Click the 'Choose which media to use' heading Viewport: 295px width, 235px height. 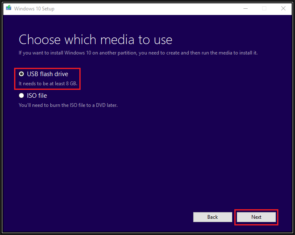pyautogui.click(x=96, y=40)
